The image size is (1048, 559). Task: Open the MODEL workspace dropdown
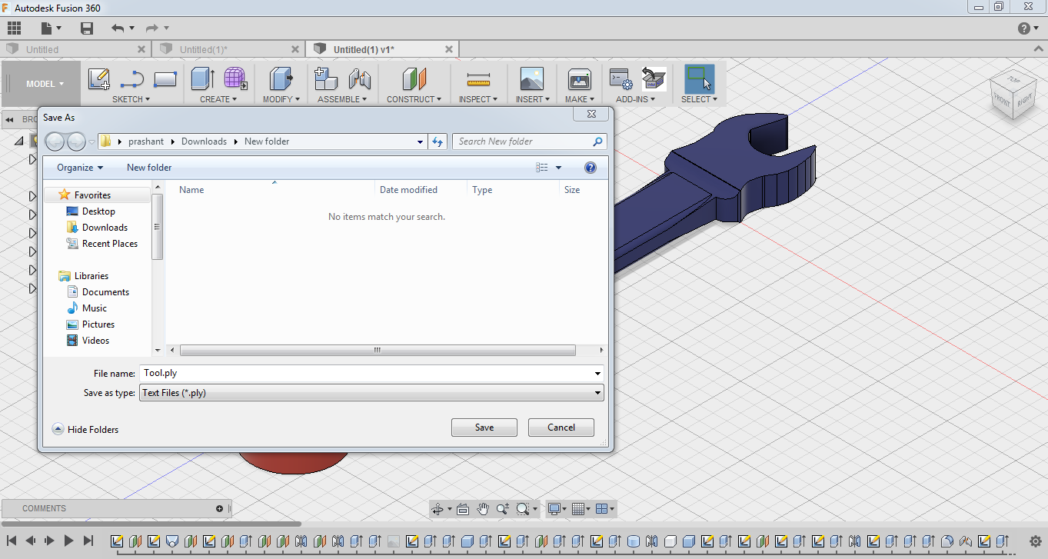tap(45, 84)
